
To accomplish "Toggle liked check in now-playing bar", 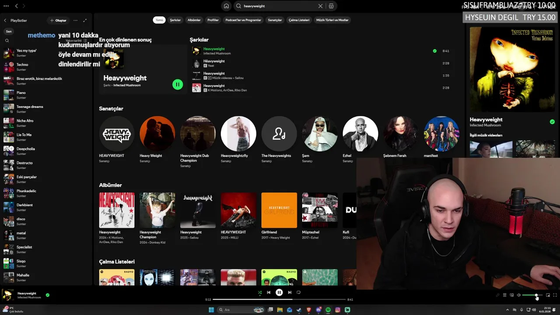I will click(48, 295).
